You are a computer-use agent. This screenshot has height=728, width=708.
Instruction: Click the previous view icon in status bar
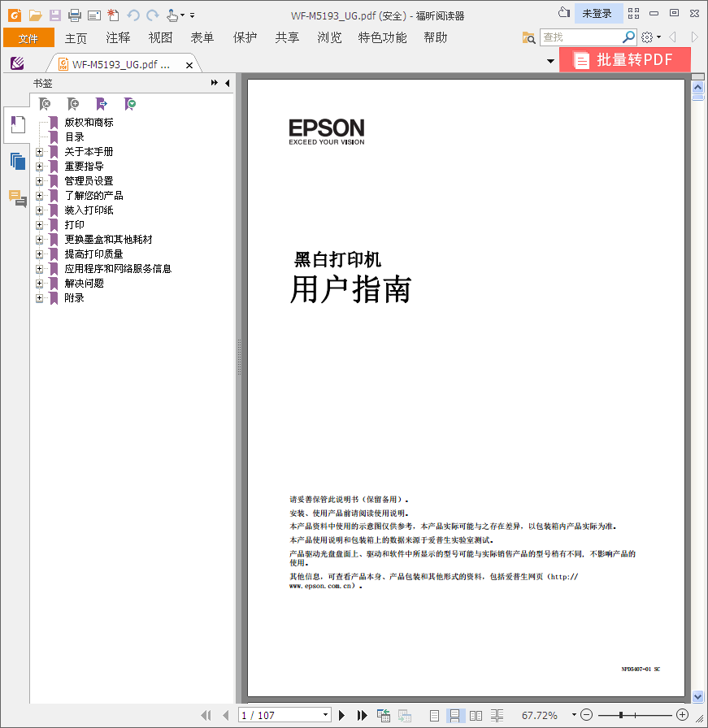(384, 716)
